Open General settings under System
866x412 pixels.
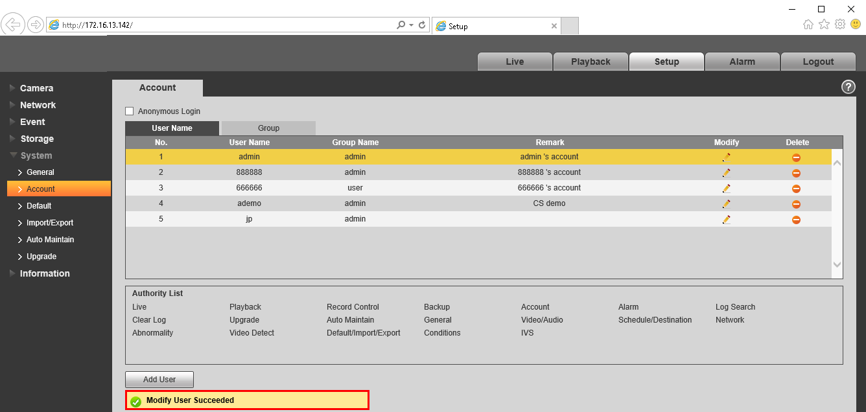click(x=40, y=172)
